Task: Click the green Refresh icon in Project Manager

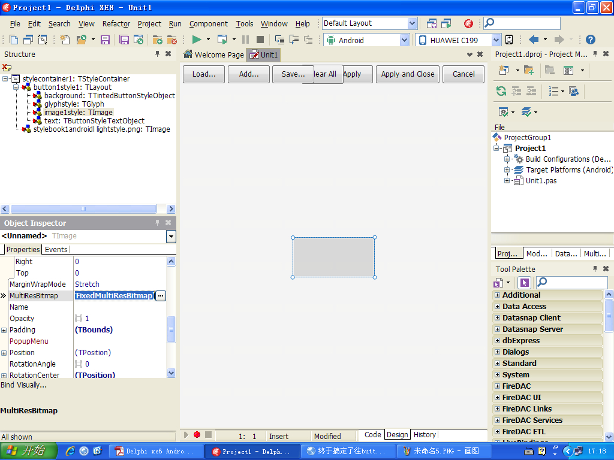Action: click(501, 91)
